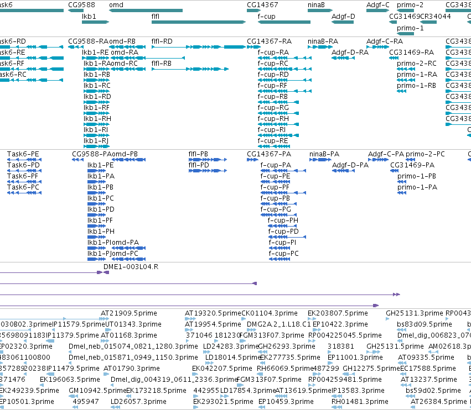Select the CG9588-PA protein label
471x410 pixels.
tap(92, 154)
